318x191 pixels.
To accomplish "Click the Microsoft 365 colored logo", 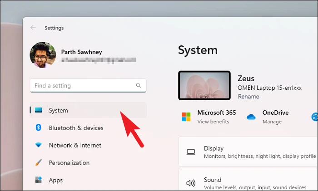I will pos(186,117).
